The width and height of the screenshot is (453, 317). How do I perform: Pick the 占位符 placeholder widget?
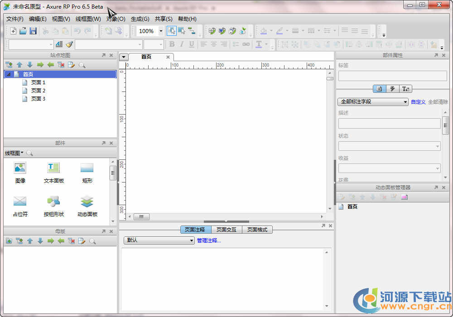(x=20, y=202)
